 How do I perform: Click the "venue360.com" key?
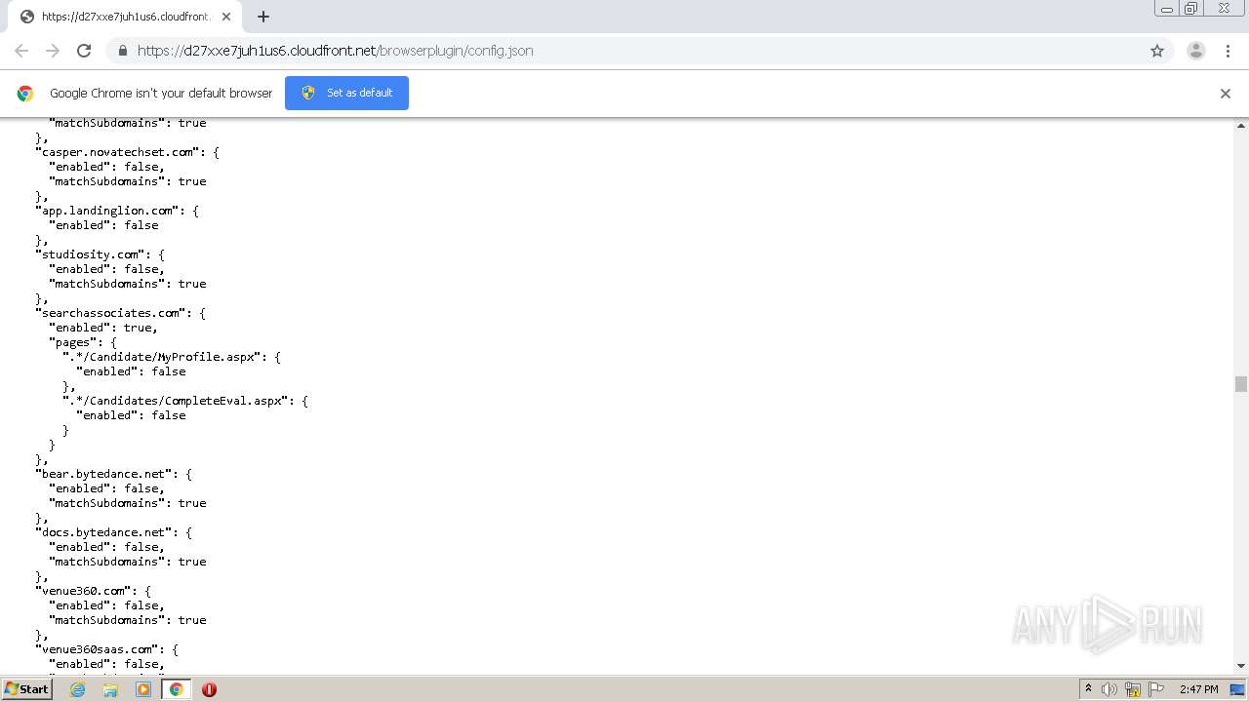84,591
